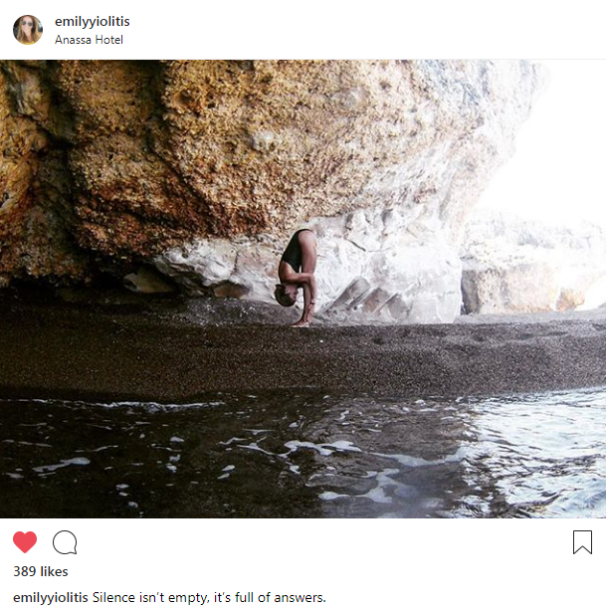Open emilyyiolitis profile picture avatar
Viewport: 606px width, 610px height.
28,30
